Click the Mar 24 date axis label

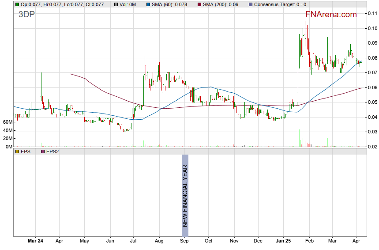click(x=35, y=241)
